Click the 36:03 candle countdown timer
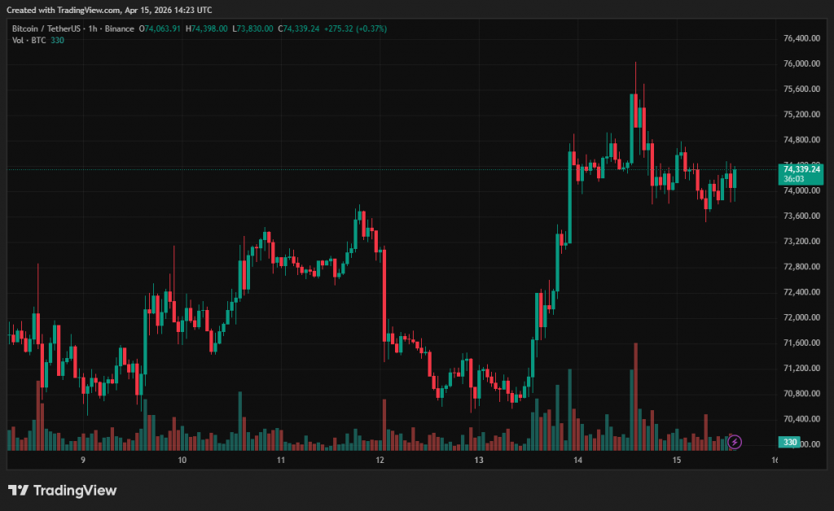 tap(794, 179)
